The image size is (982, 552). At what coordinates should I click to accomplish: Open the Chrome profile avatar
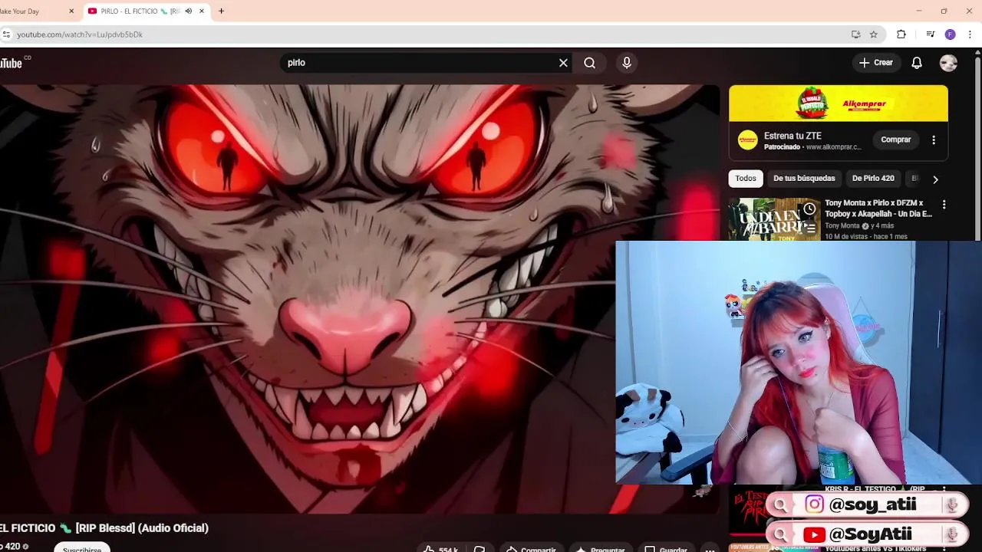tap(950, 34)
